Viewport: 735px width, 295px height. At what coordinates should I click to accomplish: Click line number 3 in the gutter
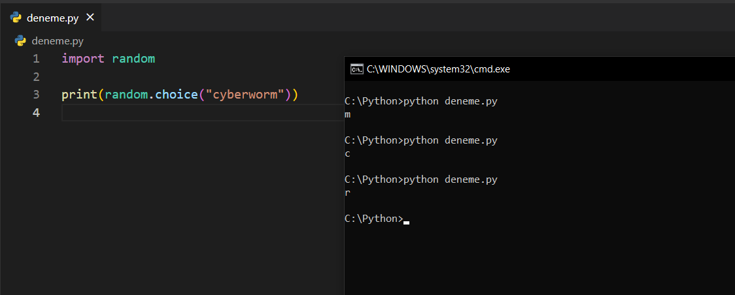36,95
